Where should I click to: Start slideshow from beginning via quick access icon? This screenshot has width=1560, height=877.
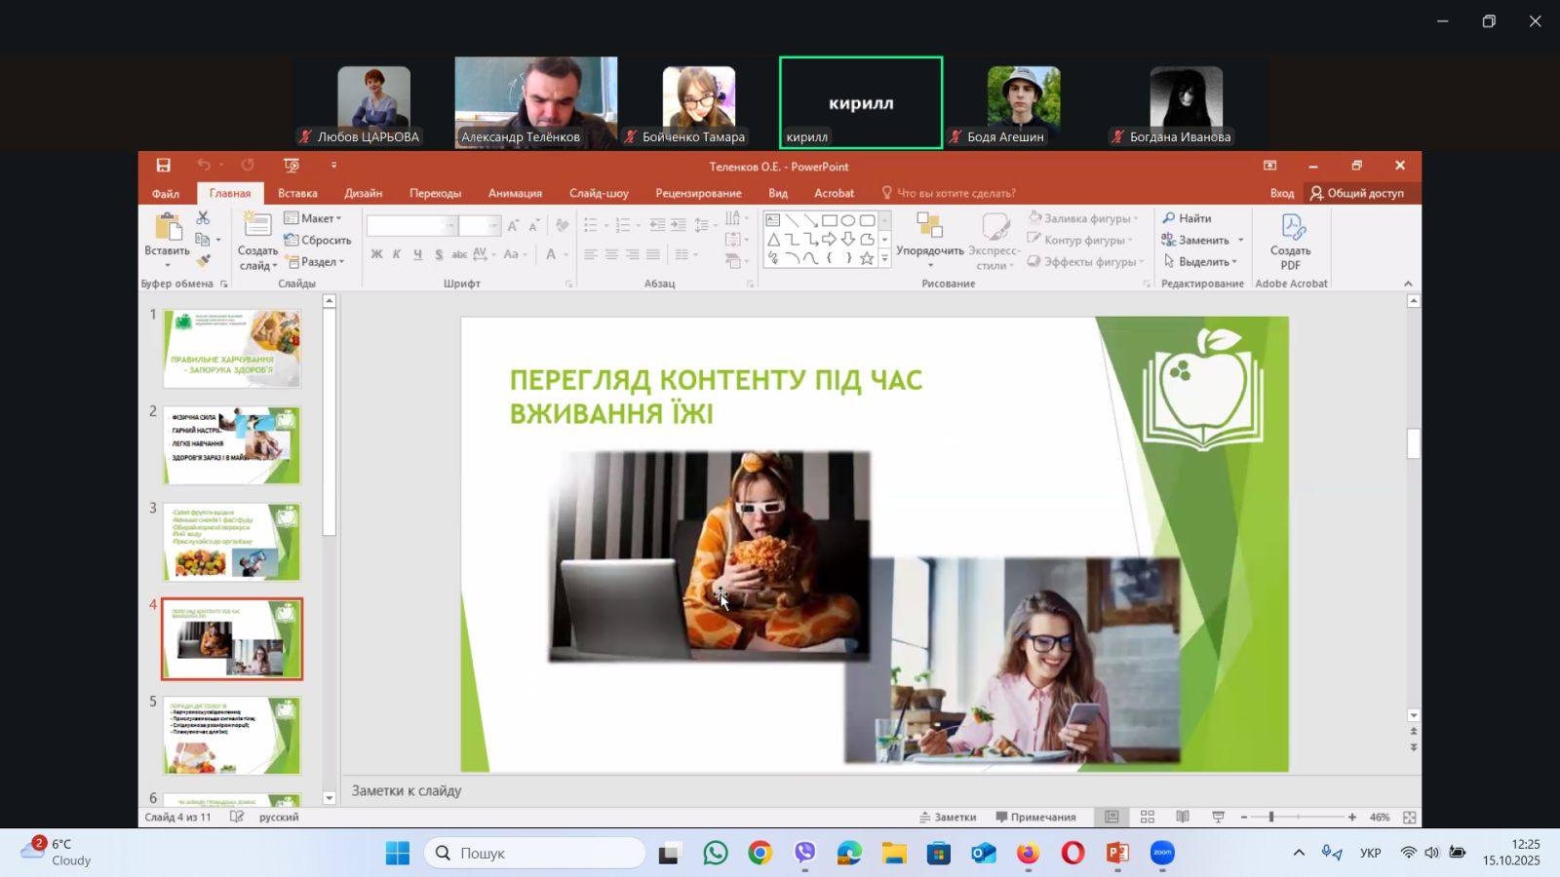(291, 166)
